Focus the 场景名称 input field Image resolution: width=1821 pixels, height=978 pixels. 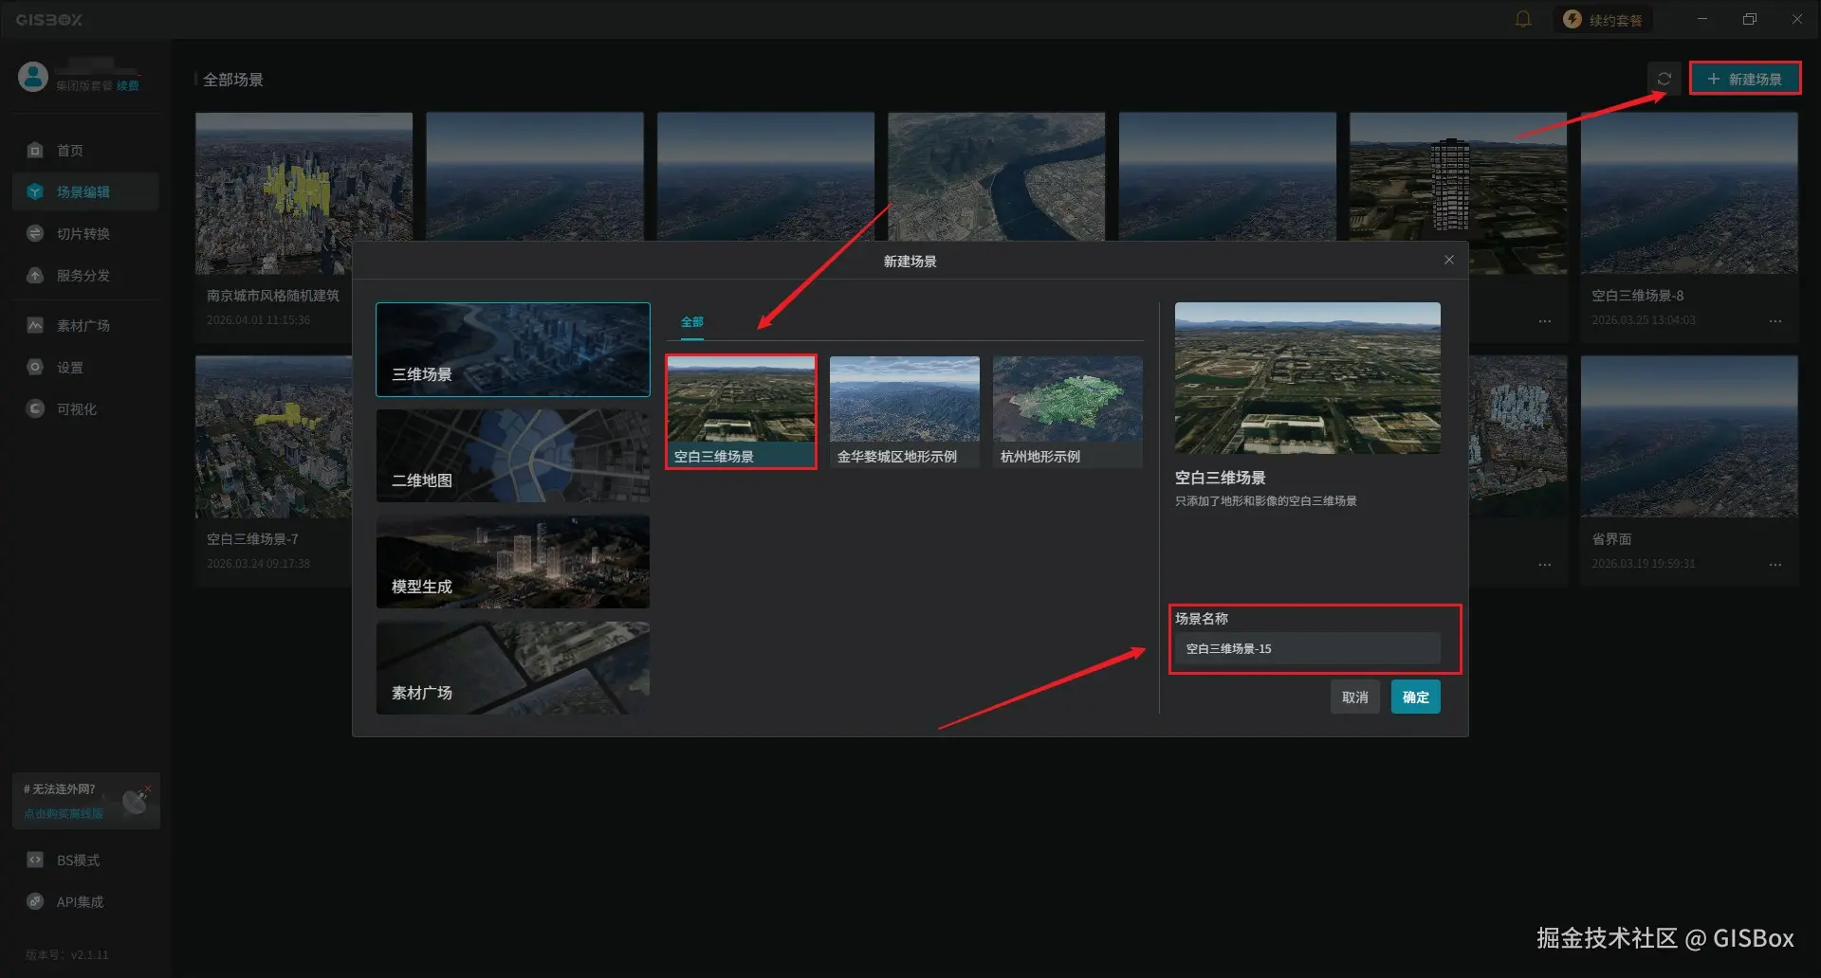[1307, 648]
